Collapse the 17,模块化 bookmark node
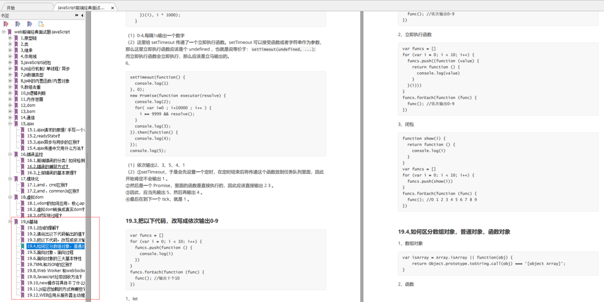This screenshot has width=604, height=302. click(x=10, y=179)
